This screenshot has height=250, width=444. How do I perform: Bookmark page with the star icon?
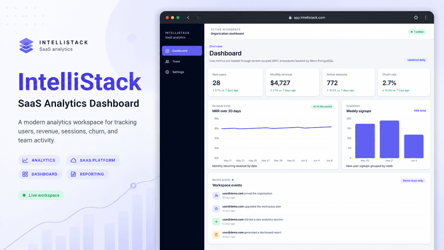point(416,18)
